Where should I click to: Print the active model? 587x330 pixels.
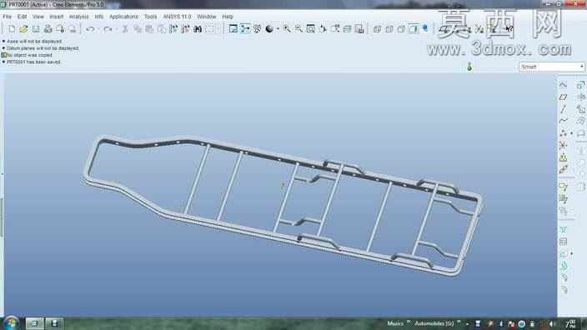click(48, 29)
